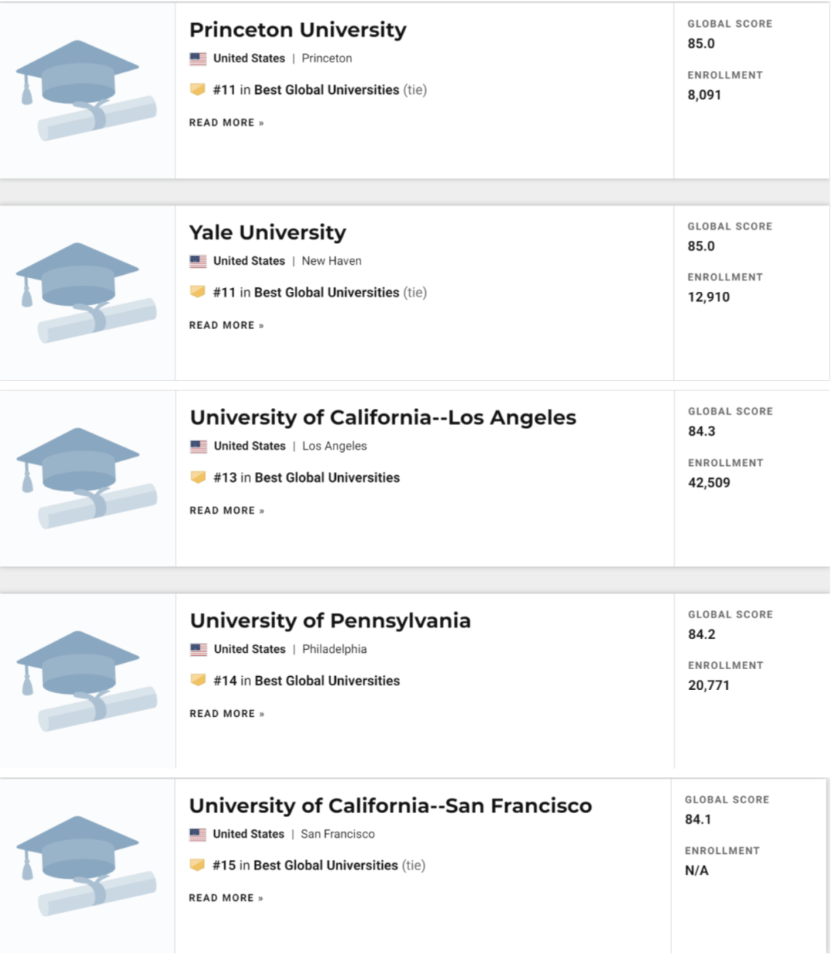
Task: Click the #14 ranking badge icon
Action: coord(199,681)
